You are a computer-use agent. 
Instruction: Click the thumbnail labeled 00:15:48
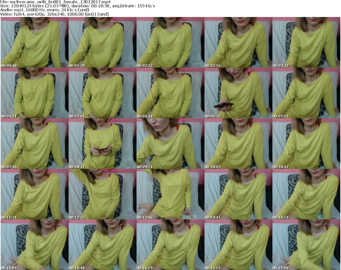(x=103, y=245)
